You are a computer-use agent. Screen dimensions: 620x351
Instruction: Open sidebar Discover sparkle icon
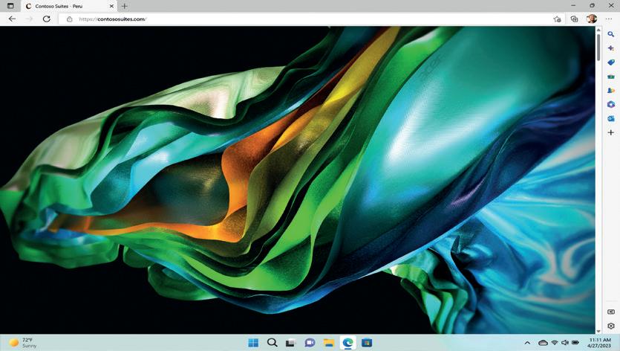611,48
